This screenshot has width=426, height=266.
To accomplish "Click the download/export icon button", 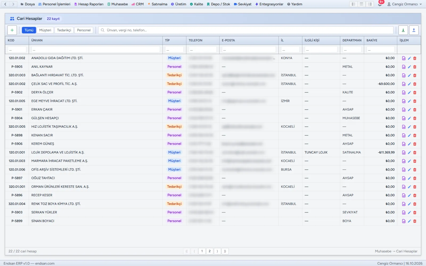I will pos(403,30).
